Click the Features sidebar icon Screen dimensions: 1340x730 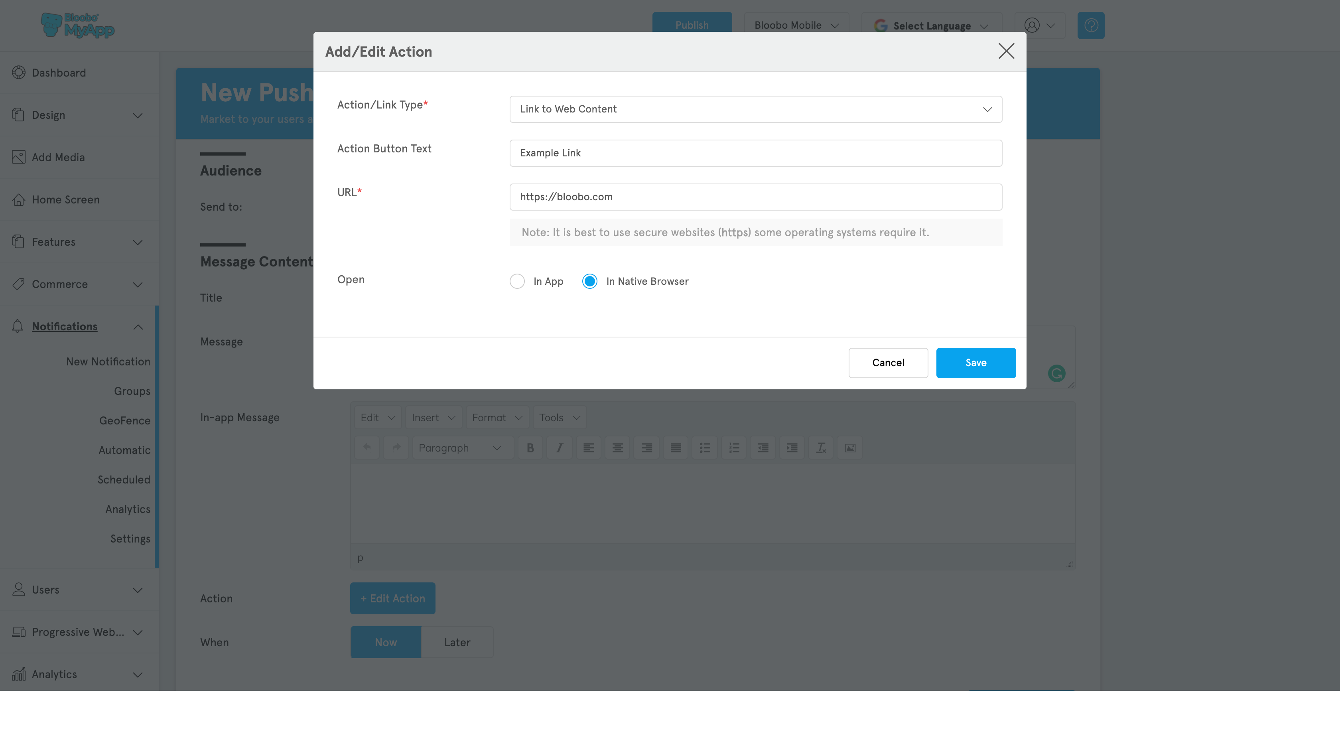pyautogui.click(x=18, y=241)
